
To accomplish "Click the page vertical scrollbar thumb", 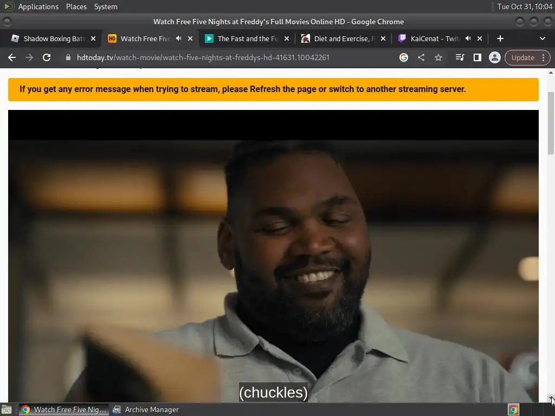I will click(551, 123).
